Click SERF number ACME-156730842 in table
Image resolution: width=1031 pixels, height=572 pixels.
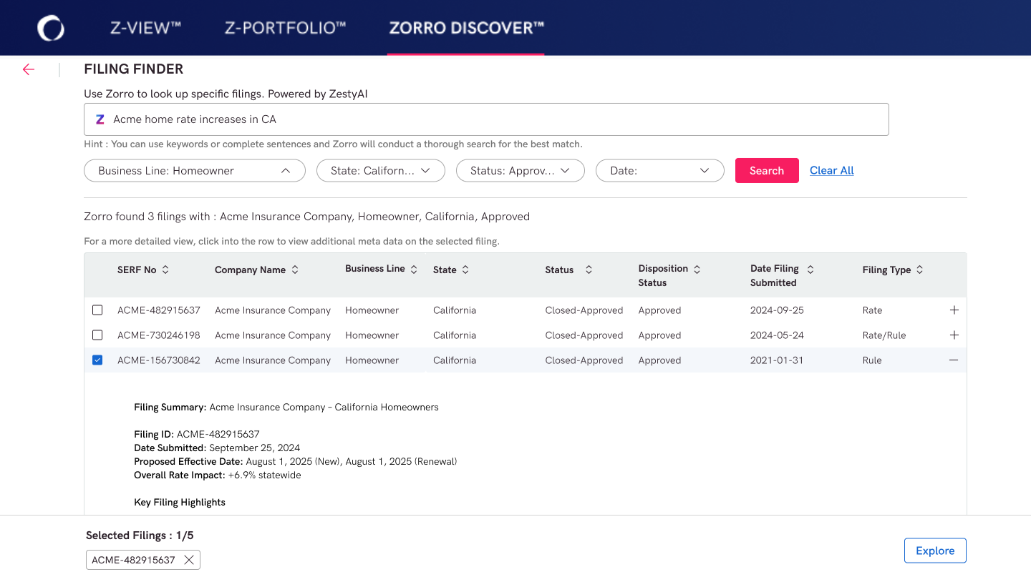click(159, 360)
